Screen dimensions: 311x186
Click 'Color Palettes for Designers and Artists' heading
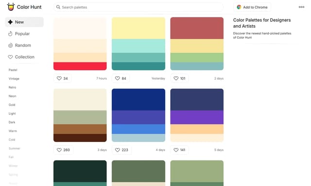tap(262, 23)
